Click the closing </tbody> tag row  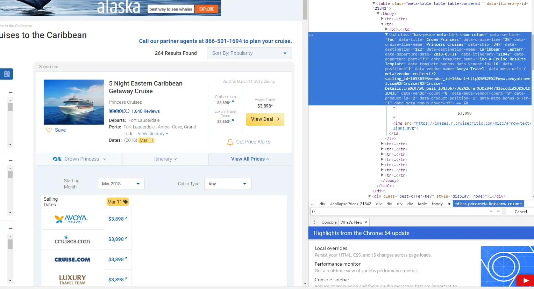tap(389, 181)
